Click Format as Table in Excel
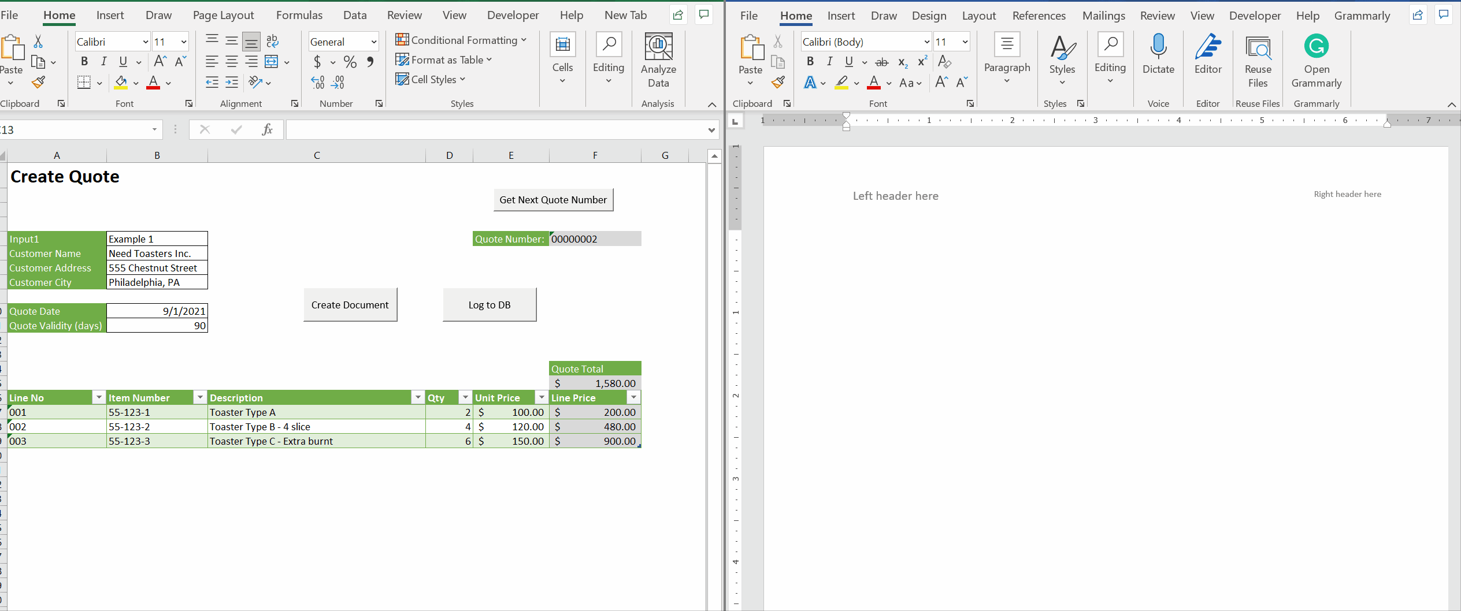The height and width of the screenshot is (611, 1461). 444,59
